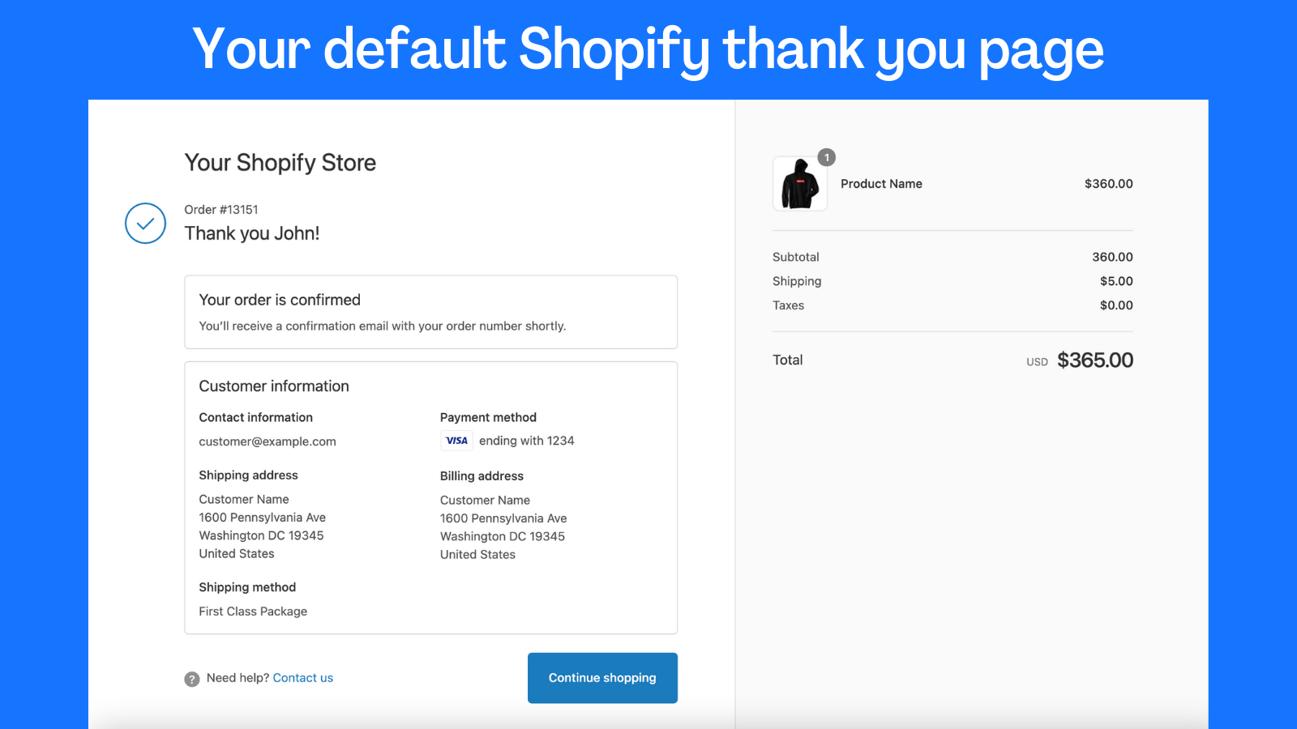Image resolution: width=1297 pixels, height=729 pixels.
Task: Click the Need help? text
Action: coord(238,678)
